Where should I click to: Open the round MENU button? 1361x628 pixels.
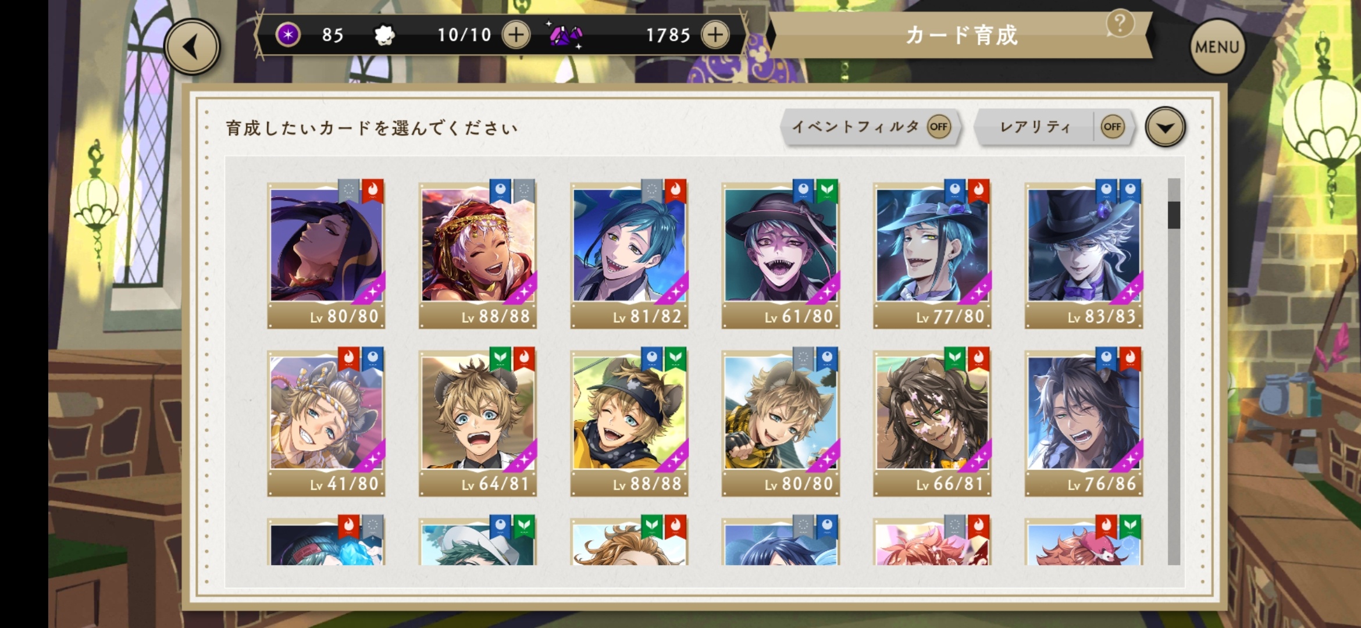[1217, 47]
